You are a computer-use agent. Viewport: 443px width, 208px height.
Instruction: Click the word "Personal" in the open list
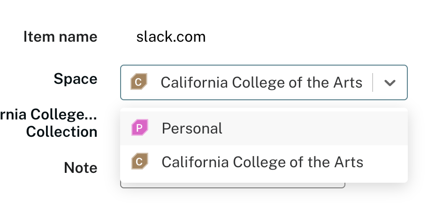point(192,128)
